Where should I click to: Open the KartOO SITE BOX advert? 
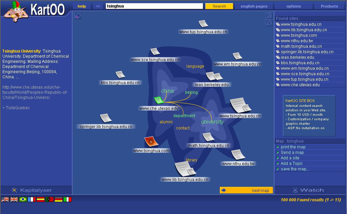pyautogui.click(x=309, y=116)
